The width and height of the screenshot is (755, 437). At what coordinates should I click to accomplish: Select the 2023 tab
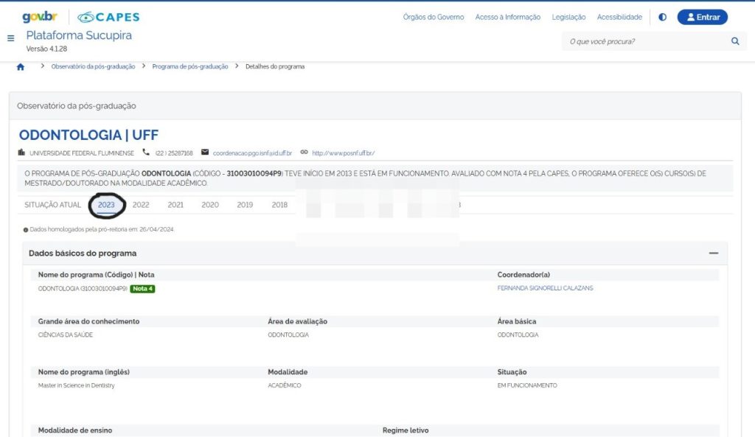pyautogui.click(x=106, y=205)
